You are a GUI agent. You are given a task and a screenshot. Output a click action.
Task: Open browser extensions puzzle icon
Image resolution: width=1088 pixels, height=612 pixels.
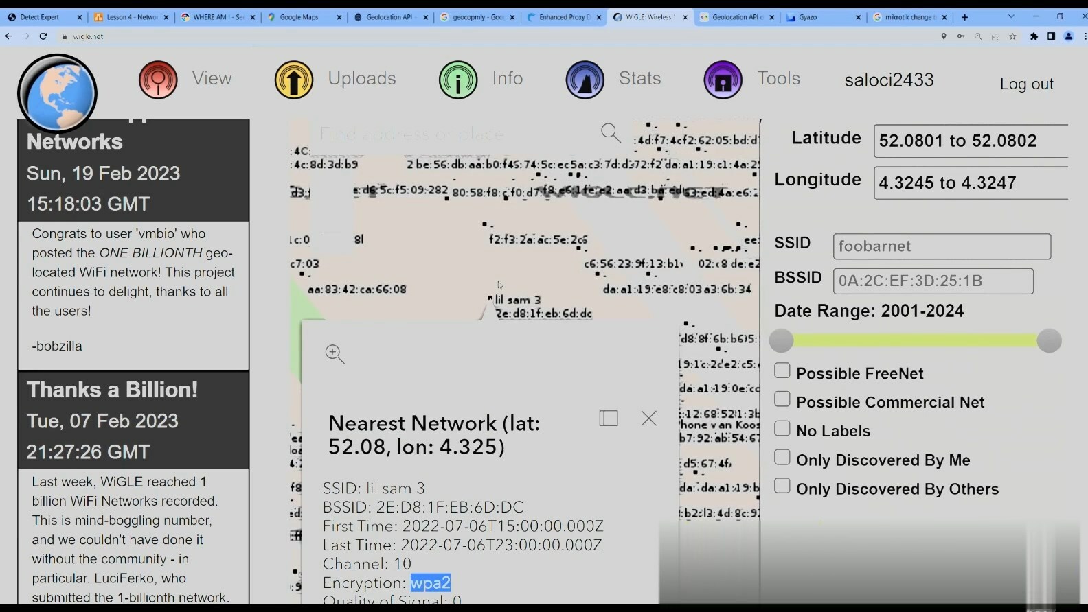coord(1034,36)
